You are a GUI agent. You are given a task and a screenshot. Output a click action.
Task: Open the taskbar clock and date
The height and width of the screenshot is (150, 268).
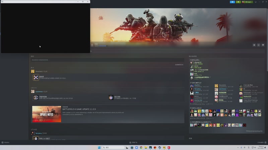[x=261, y=147]
